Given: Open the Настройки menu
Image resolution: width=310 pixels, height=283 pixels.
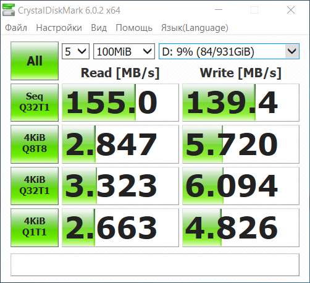Looking at the screenshot, I should [59, 28].
